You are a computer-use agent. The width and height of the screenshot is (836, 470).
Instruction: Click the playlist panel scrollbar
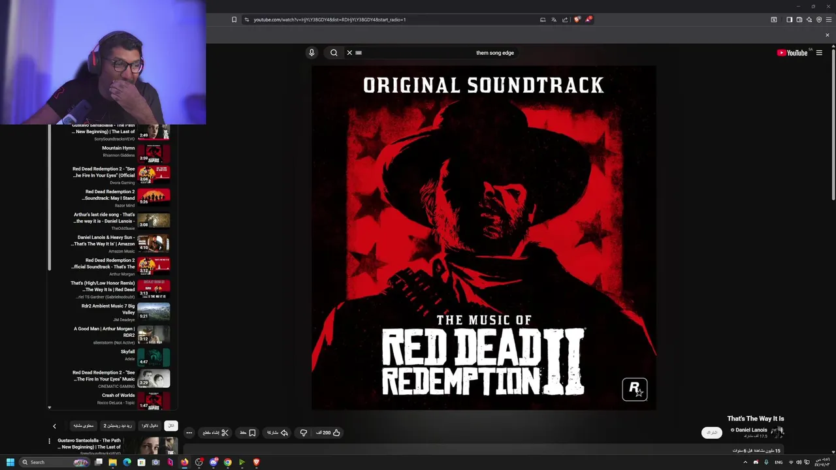point(49,196)
